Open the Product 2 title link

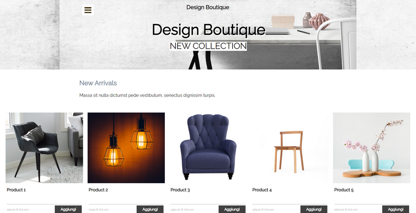tap(98, 190)
